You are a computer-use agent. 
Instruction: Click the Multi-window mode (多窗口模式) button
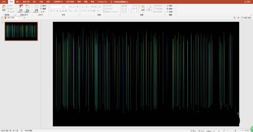pyautogui.click(x=246, y=18)
